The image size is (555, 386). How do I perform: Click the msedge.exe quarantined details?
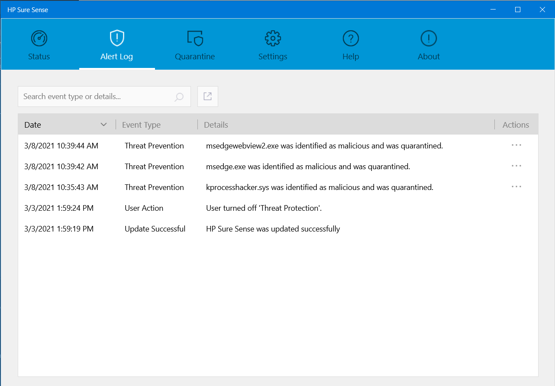tap(308, 167)
